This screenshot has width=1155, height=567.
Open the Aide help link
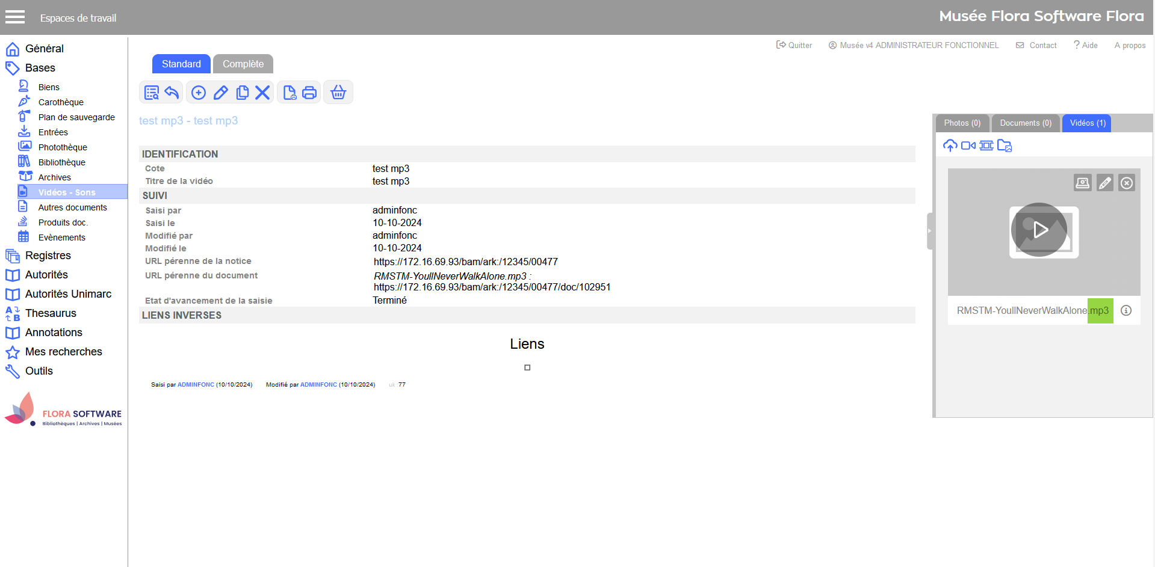[x=1086, y=45]
